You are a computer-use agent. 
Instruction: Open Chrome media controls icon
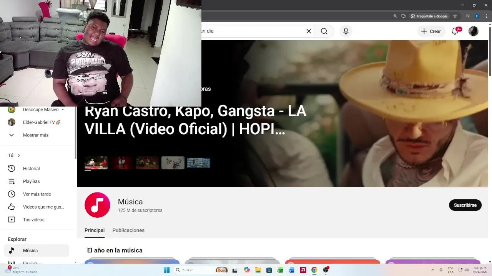tap(468, 16)
